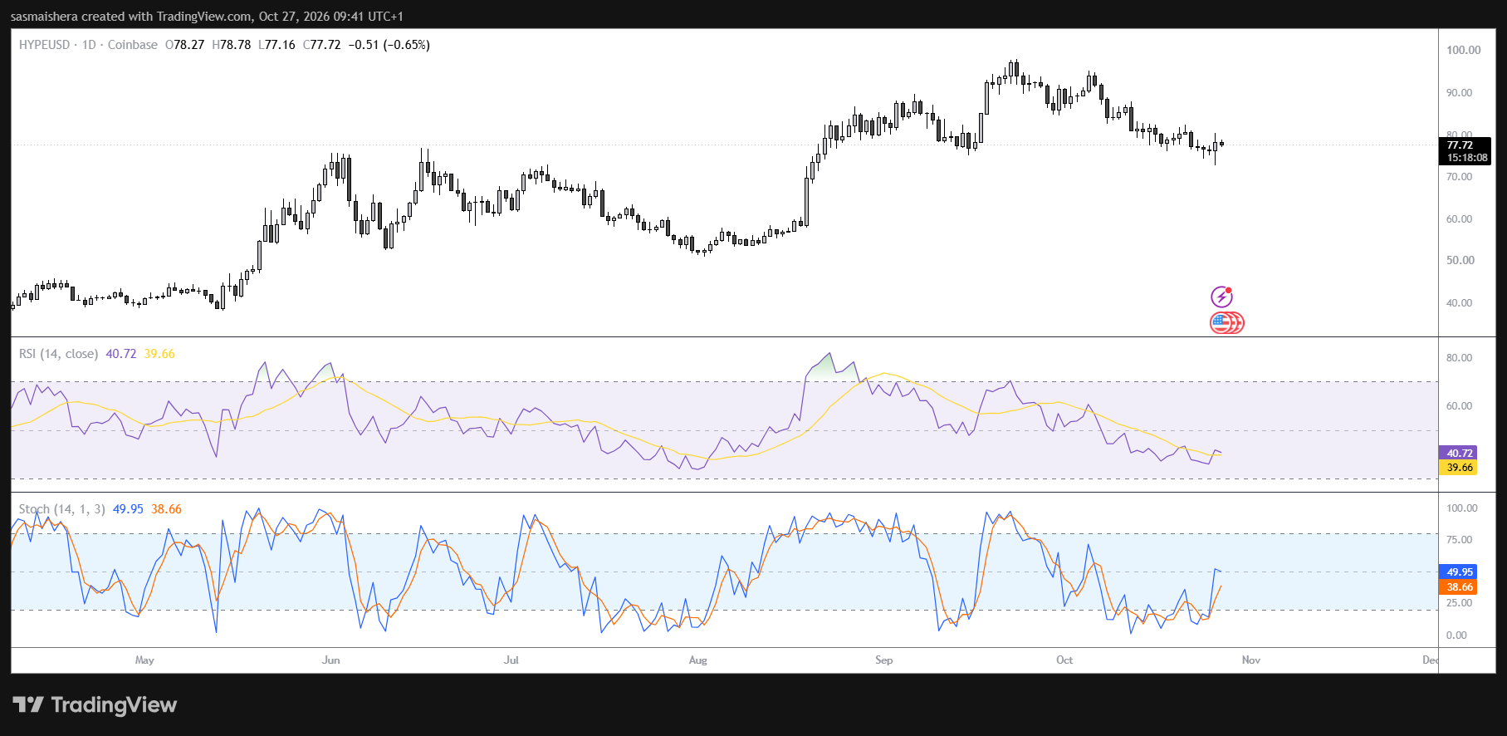Click the 50.00 price axis label
The image size is (1507, 736).
point(1459,260)
